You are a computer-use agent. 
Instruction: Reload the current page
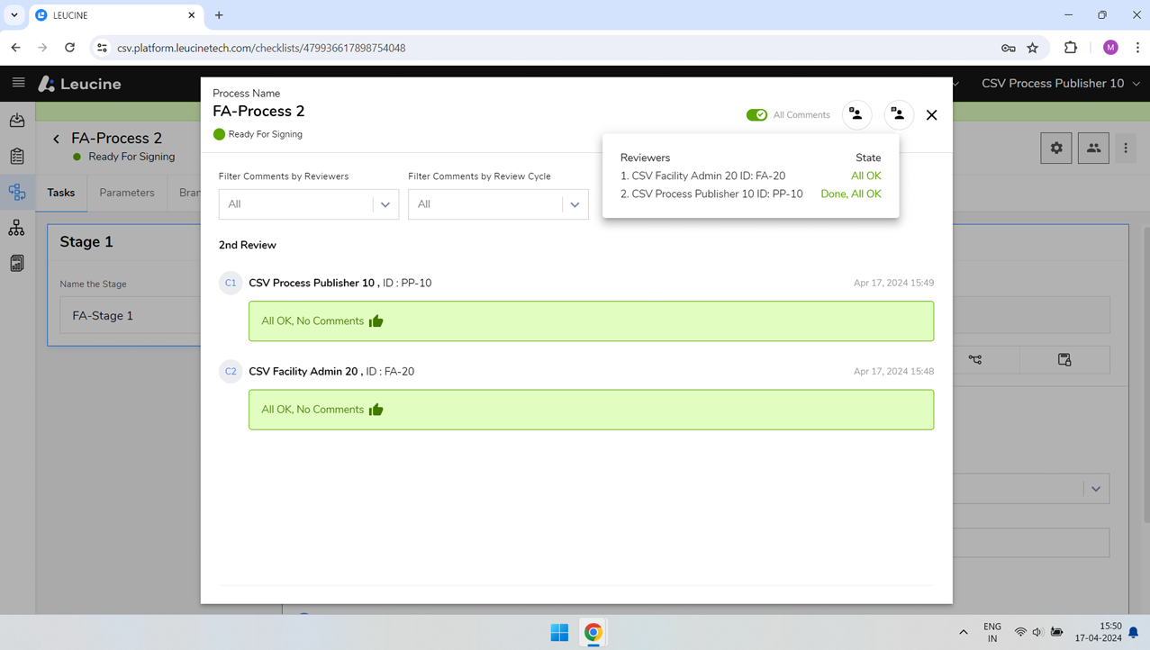pos(69,48)
